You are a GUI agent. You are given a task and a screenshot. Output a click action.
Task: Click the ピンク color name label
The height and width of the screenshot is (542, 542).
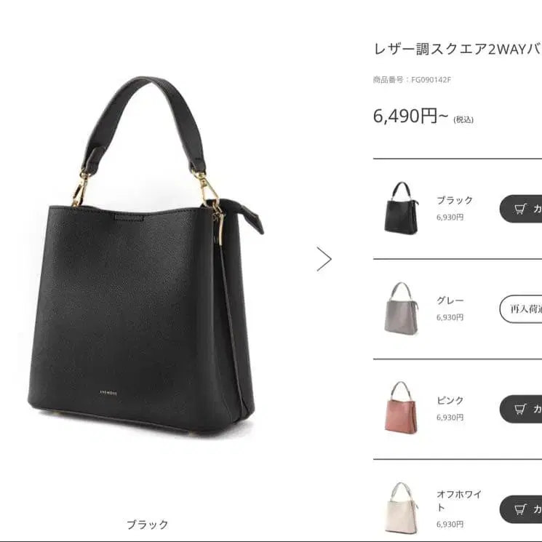[x=450, y=400]
